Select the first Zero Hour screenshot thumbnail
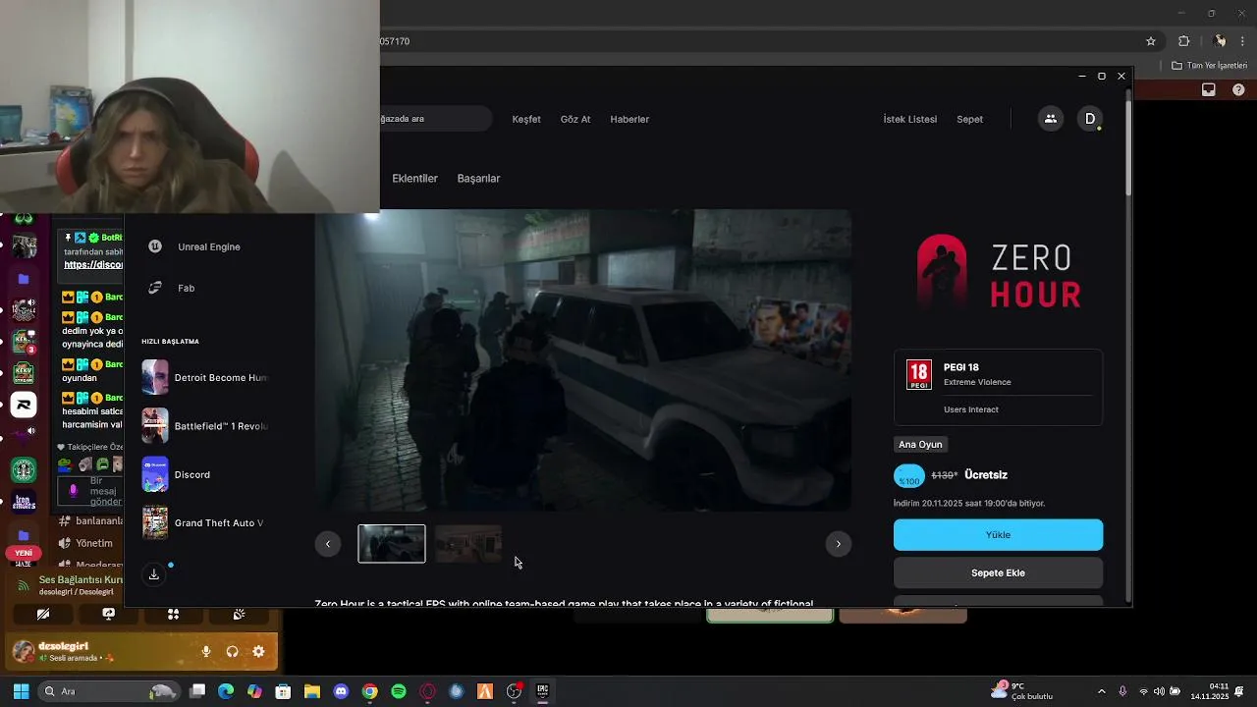The image size is (1257, 707). pos(392,544)
